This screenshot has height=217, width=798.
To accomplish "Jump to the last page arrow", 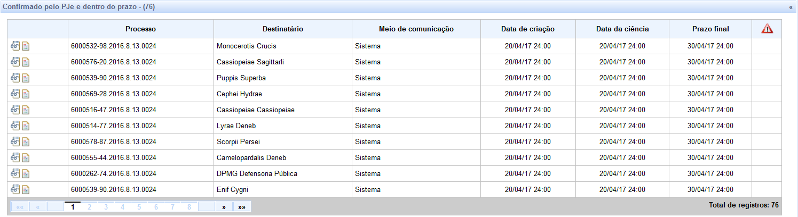I will click(242, 207).
